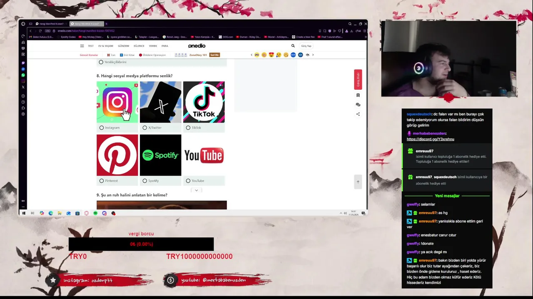Click the Pinterest image thumbnail
Image resolution: width=533 pixels, height=299 pixels.
tap(117, 155)
